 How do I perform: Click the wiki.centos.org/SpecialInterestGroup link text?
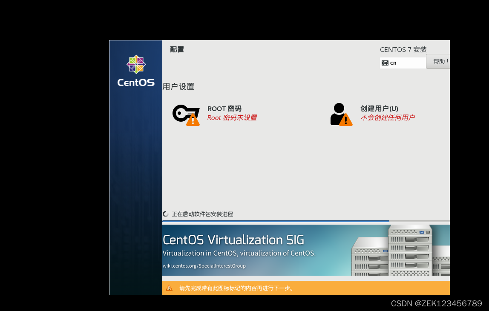[x=204, y=266]
